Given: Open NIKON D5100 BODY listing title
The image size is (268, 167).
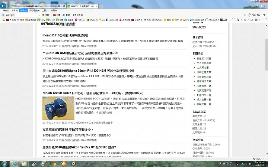Looking at the screenshot, I should click(93, 93).
